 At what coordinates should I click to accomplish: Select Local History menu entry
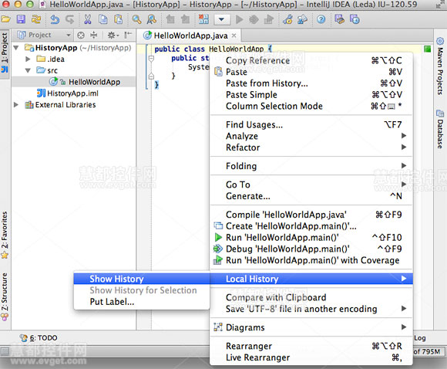[x=311, y=279]
